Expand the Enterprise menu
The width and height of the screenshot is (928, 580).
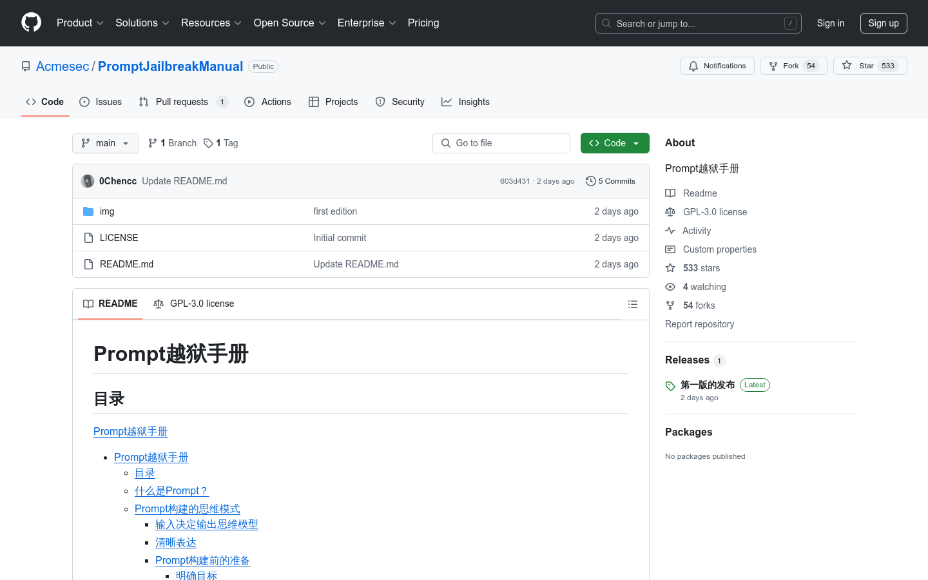(367, 23)
